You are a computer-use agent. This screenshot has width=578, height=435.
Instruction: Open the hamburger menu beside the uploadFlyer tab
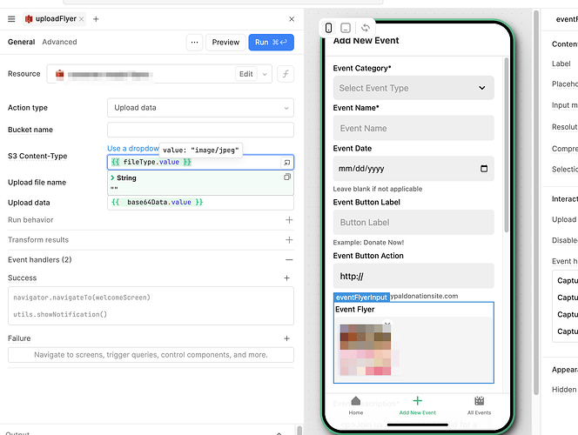(11, 19)
